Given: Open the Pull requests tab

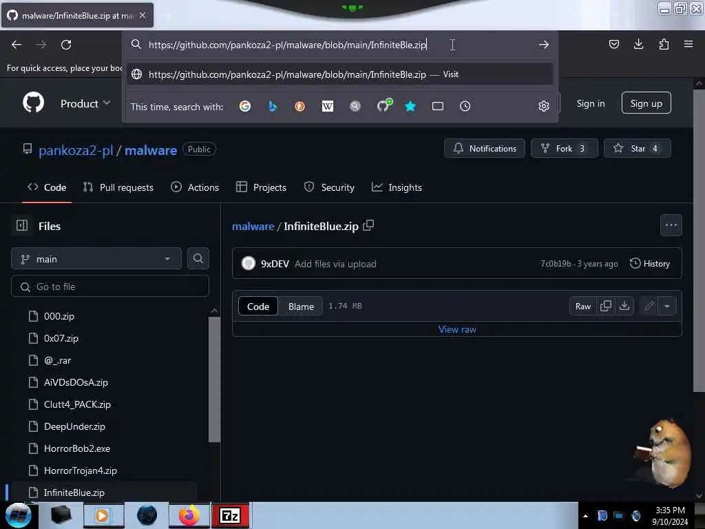Looking at the screenshot, I should click(118, 187).
